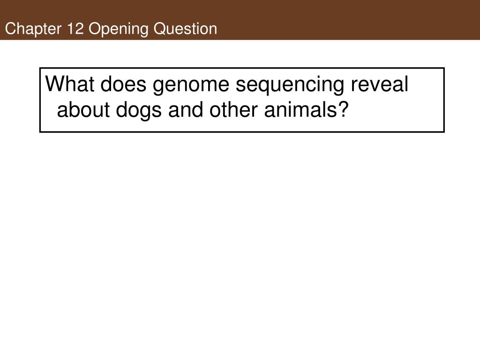
Task: Click the word 'genome' in the question
Action: tap(191, 85)
